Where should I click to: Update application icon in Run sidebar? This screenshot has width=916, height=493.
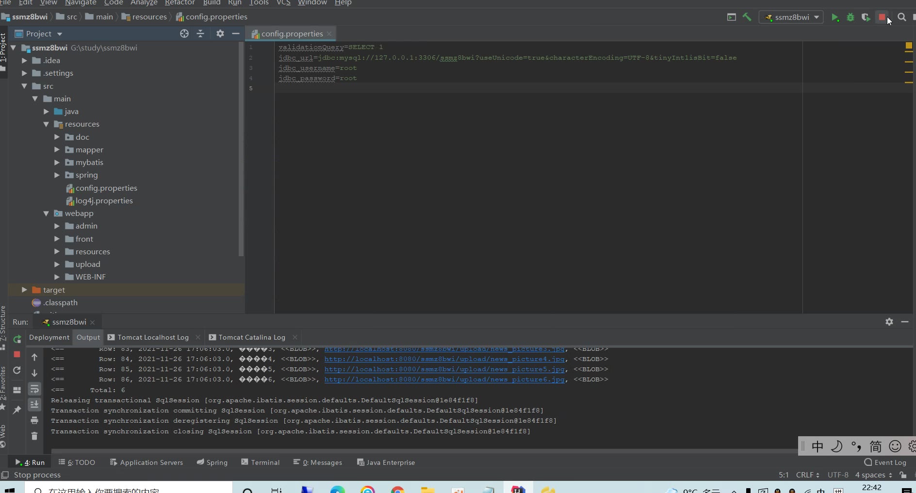click(17, 370)
